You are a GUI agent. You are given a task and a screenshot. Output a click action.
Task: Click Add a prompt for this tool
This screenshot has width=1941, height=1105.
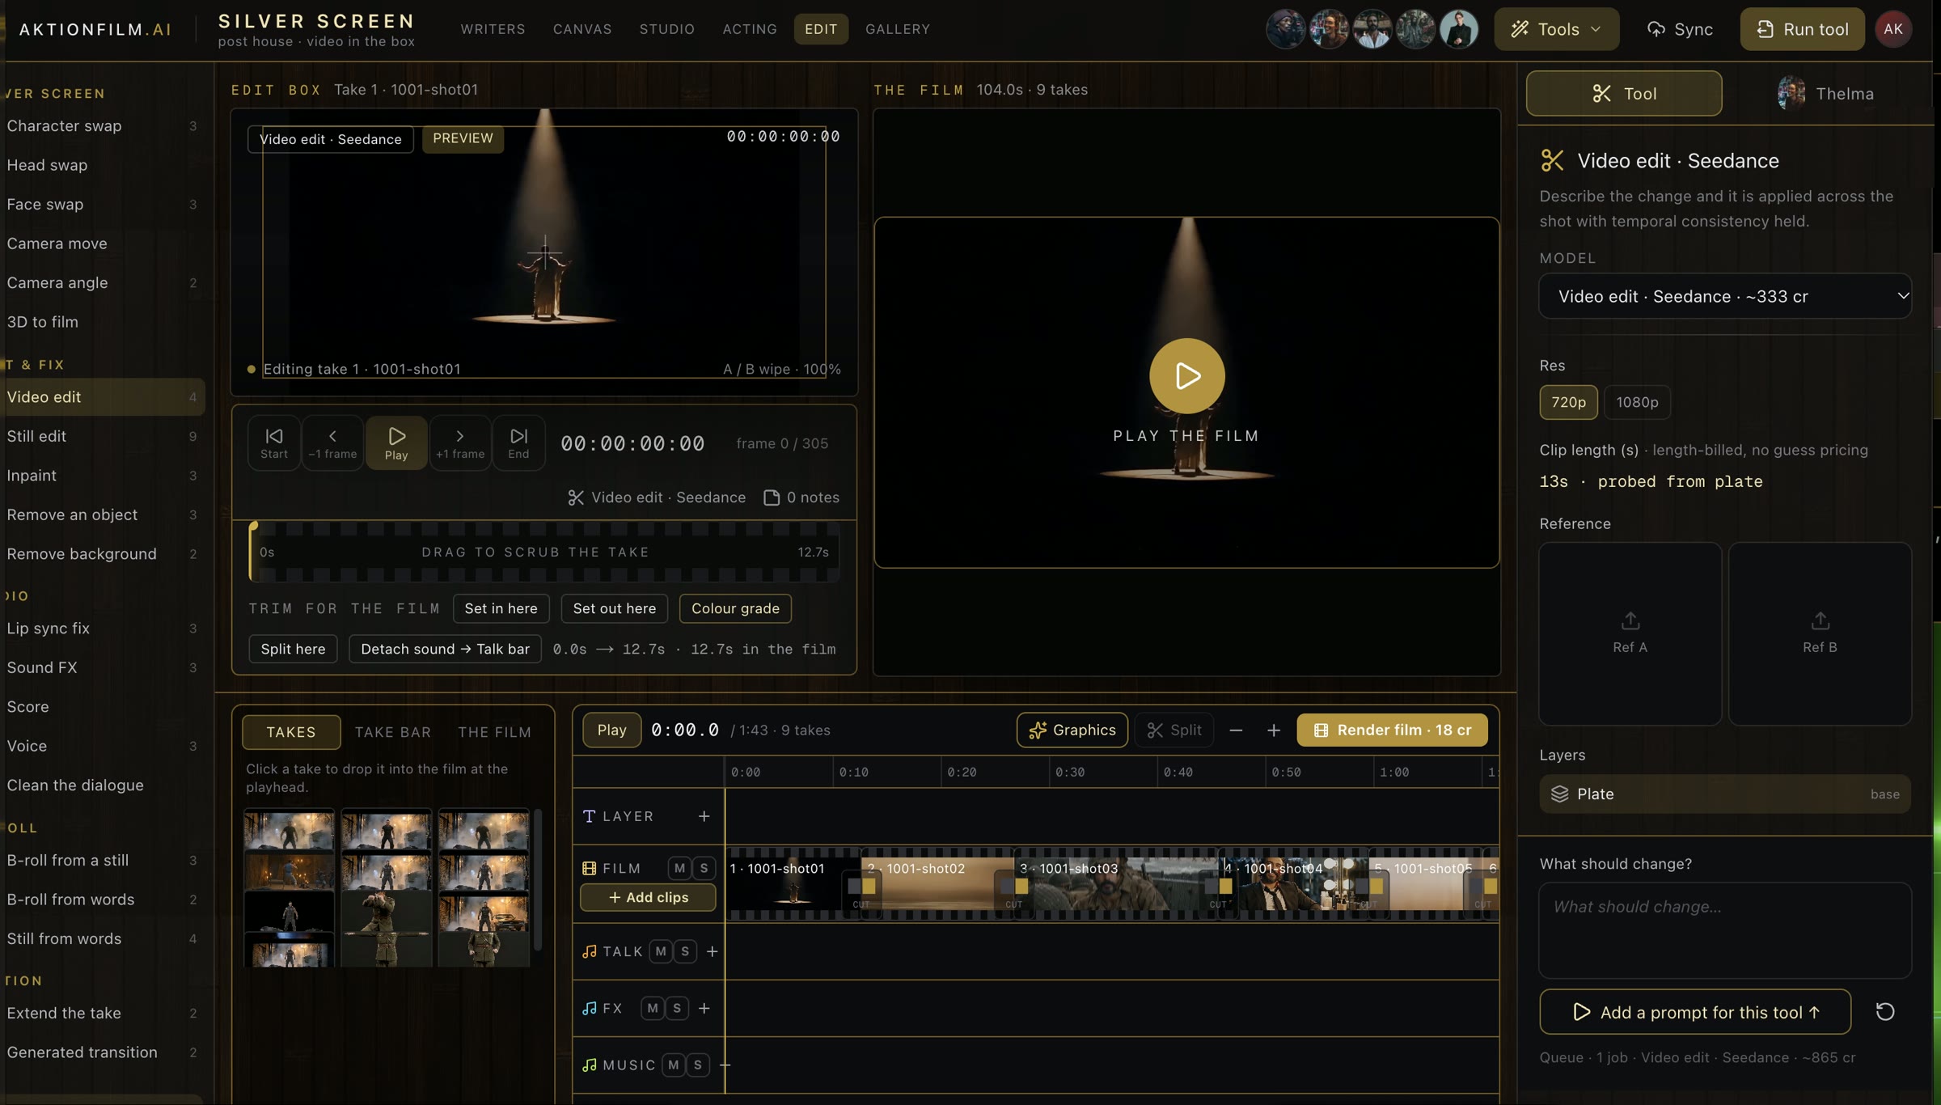[x=1694, y=1012]
